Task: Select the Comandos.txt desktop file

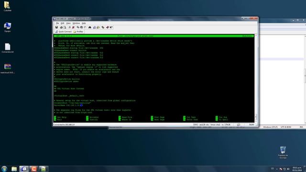Action: coord(8,48)
